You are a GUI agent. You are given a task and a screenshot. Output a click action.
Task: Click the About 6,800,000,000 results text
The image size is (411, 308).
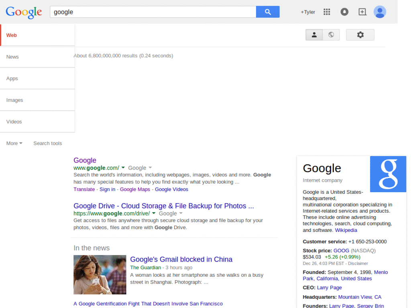123,56
